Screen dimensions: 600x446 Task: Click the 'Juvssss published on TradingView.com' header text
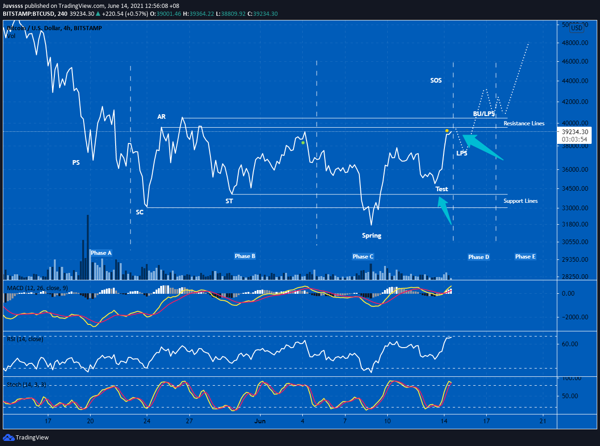(54, 6)
